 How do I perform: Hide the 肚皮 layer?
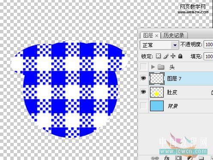(144, 92)
